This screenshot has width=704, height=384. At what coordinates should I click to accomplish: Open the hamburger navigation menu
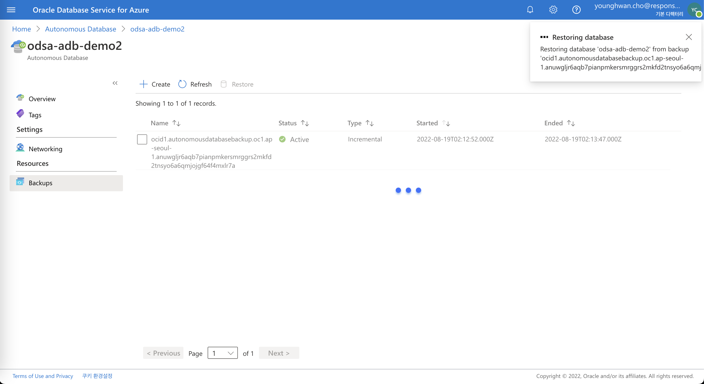click(x=11, y=10)
